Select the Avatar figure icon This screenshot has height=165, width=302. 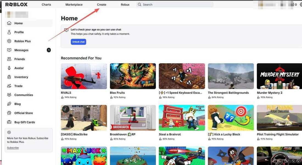click(x=9, y=68)
